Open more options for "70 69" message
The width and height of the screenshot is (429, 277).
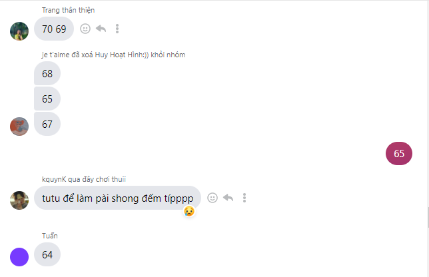pos(117,29)
